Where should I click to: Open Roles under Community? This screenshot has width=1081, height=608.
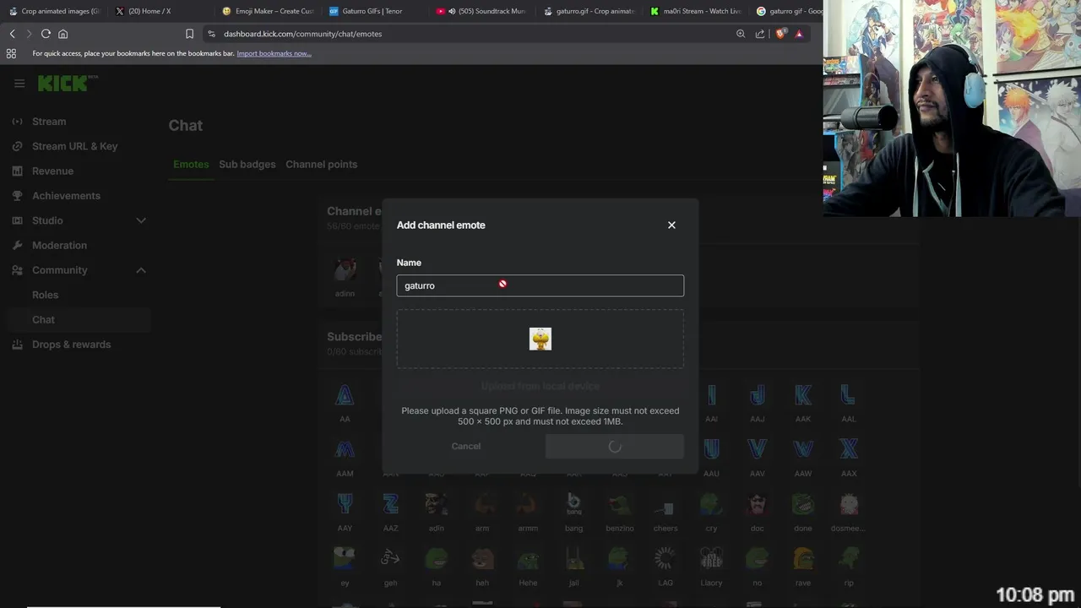pos(45,295)
